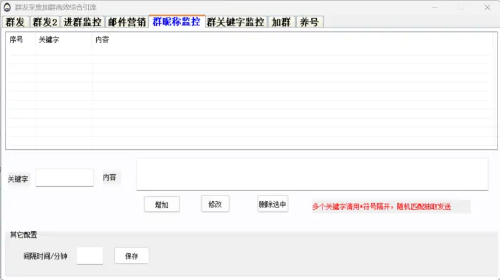Click into the 内容 text box

(x=312, y=174)
